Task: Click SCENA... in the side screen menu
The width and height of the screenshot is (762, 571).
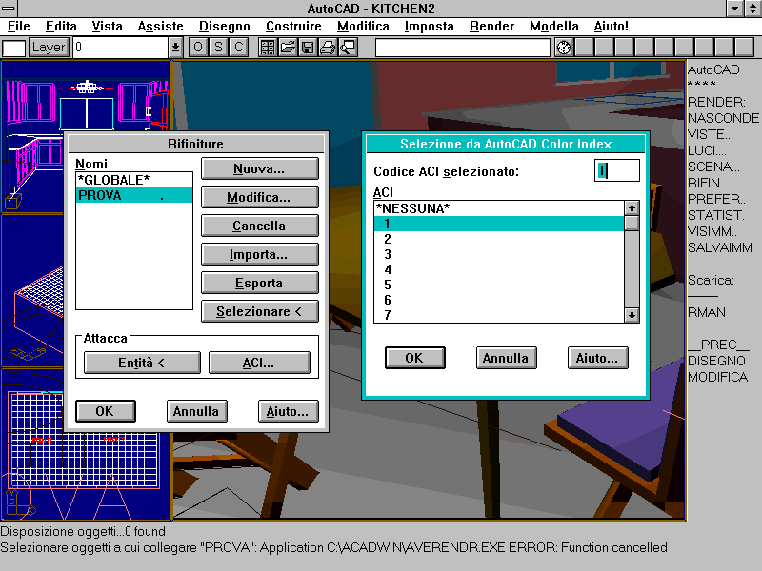Action: [x=713, y=167]
